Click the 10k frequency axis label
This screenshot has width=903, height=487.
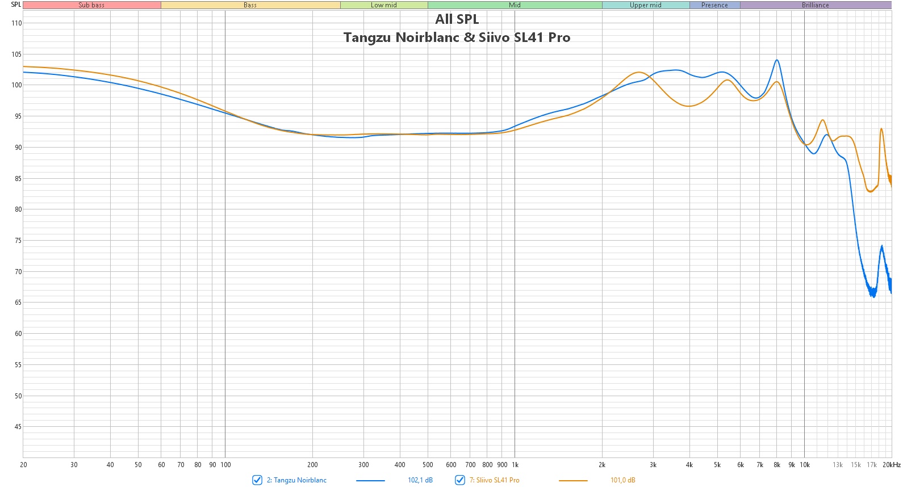[805, 465]
